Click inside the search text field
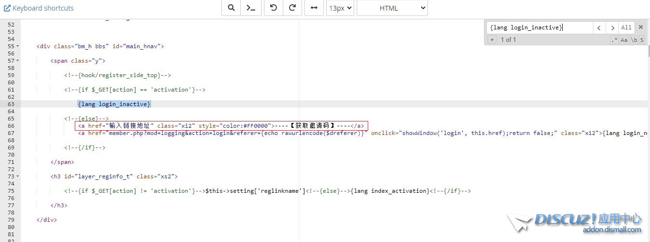Viewport: 650px width, 242px height. click(538, 27)
